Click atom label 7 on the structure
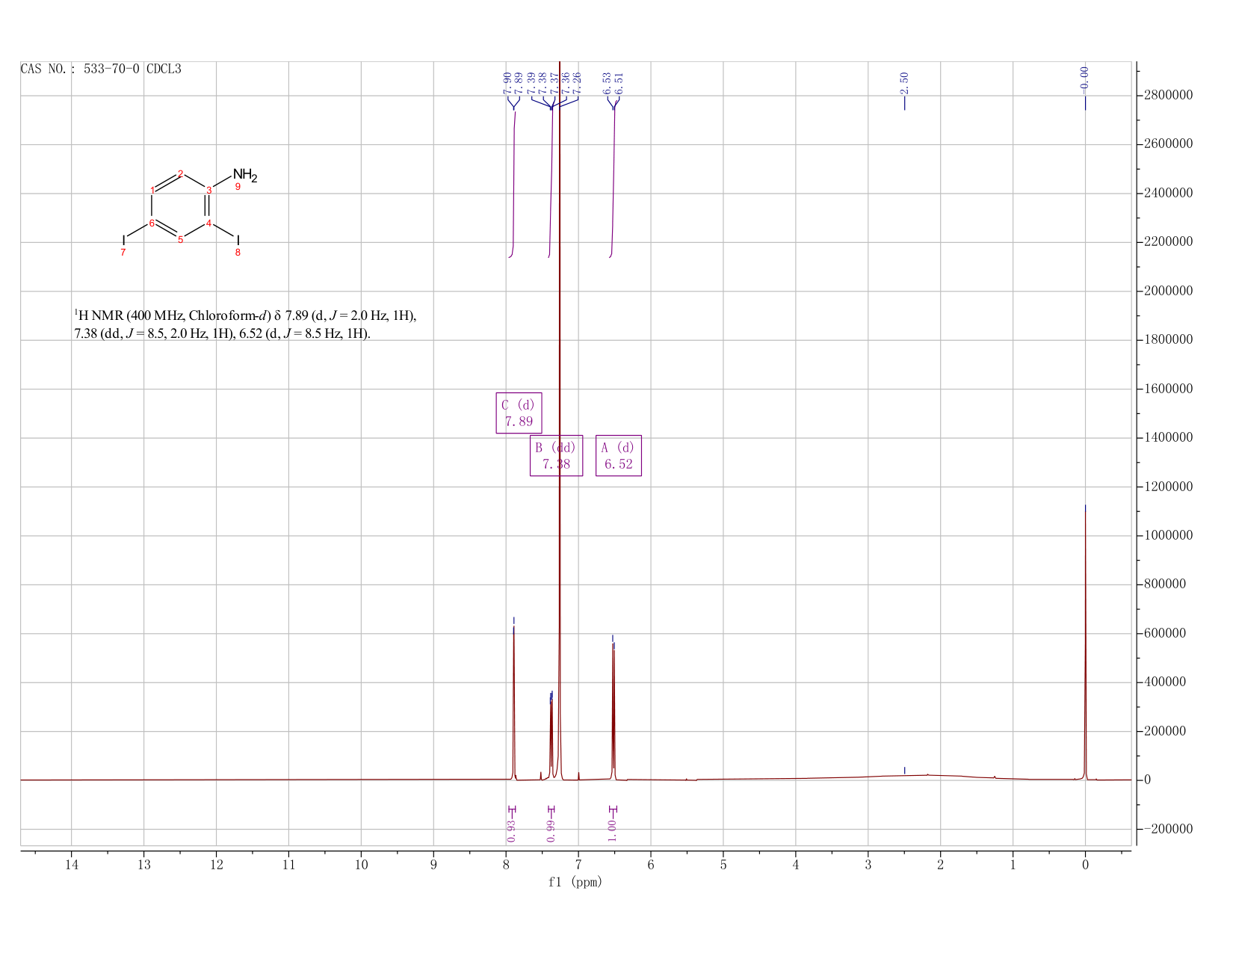The image size is (1233, 953). 123,253
